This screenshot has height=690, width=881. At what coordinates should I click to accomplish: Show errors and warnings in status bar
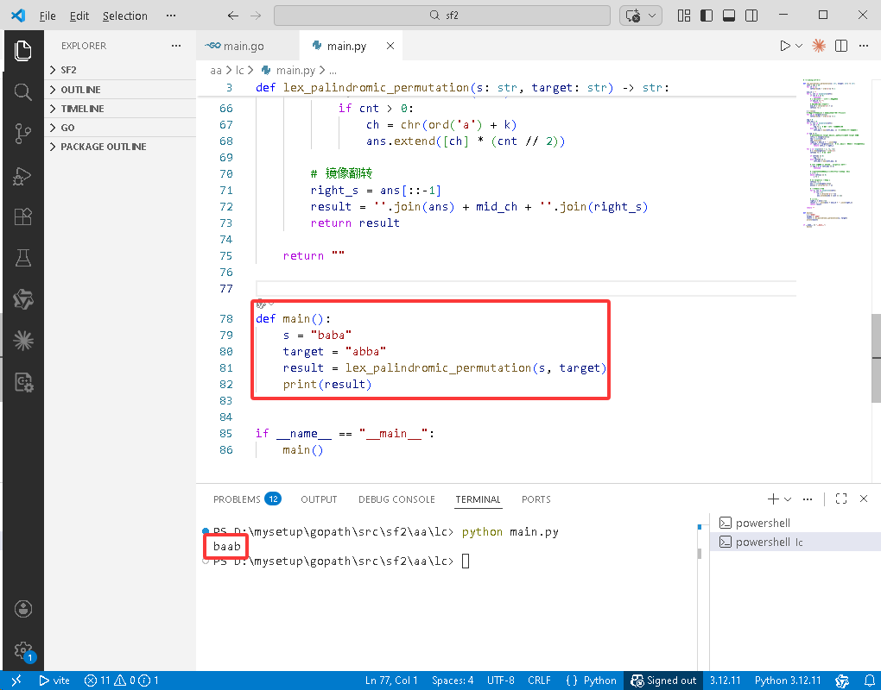[x=122, y=681]
